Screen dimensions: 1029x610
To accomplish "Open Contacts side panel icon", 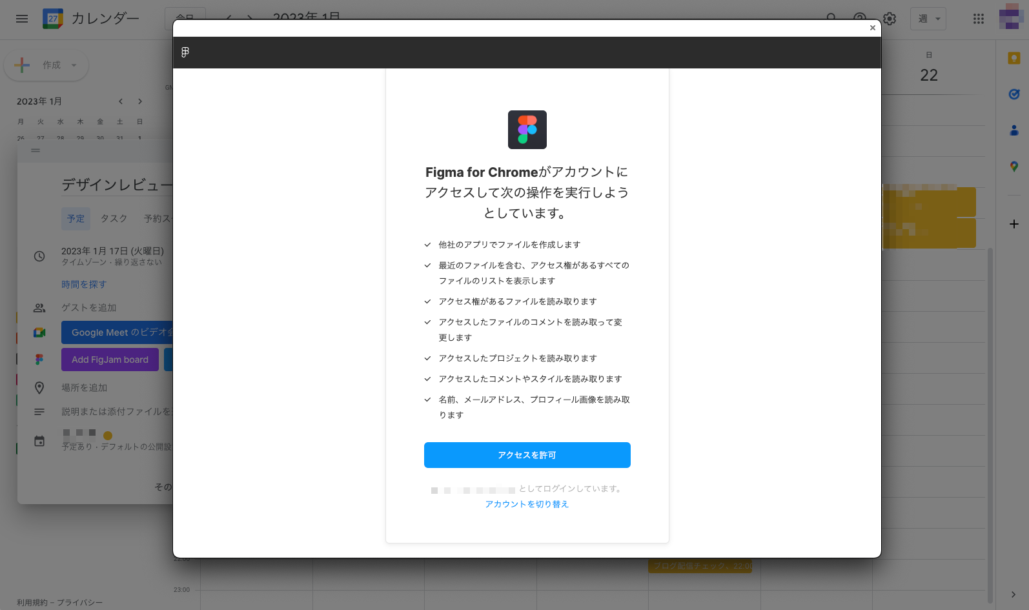I will [x=1014, y=130].
